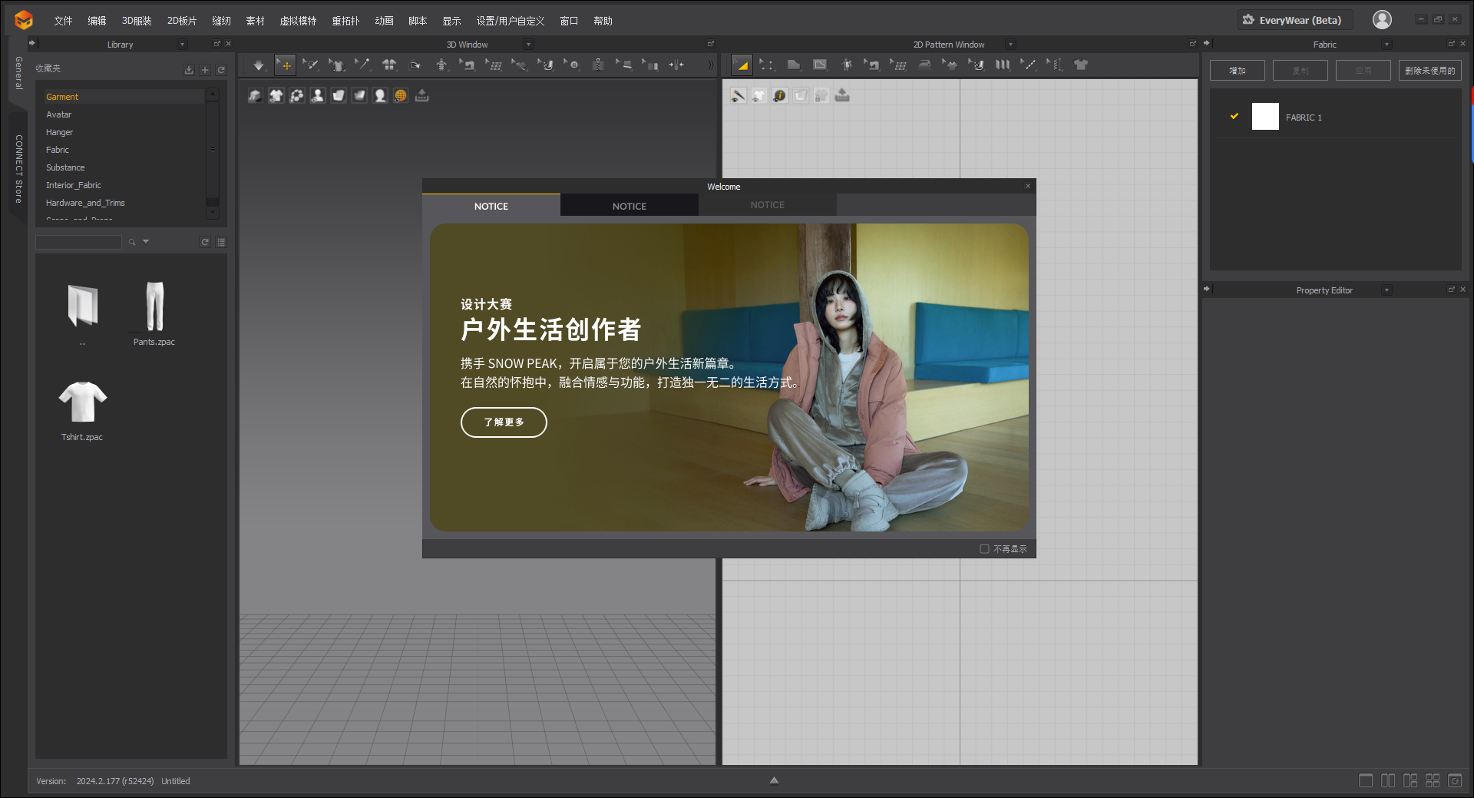Image resolution: width=1474 pixels, height=798 pixels.
Task: Enable the 不再显示 checkbox on the Welcome dialog
Action: (x=985, y=548)
